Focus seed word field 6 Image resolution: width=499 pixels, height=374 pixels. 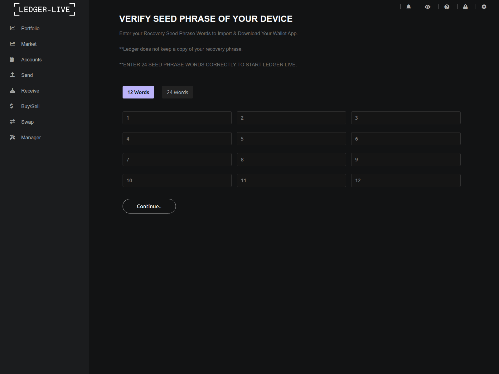click(406, 139)
